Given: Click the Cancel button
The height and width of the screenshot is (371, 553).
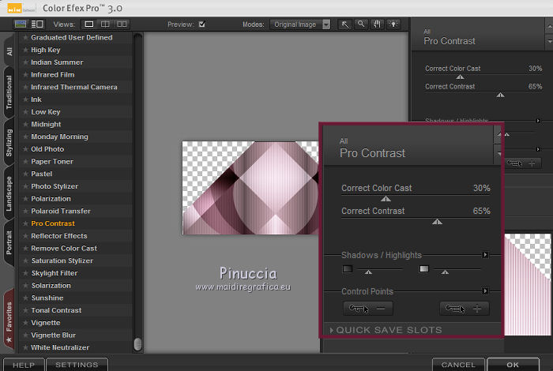Looking at the screenshot, I should point(458,365).
